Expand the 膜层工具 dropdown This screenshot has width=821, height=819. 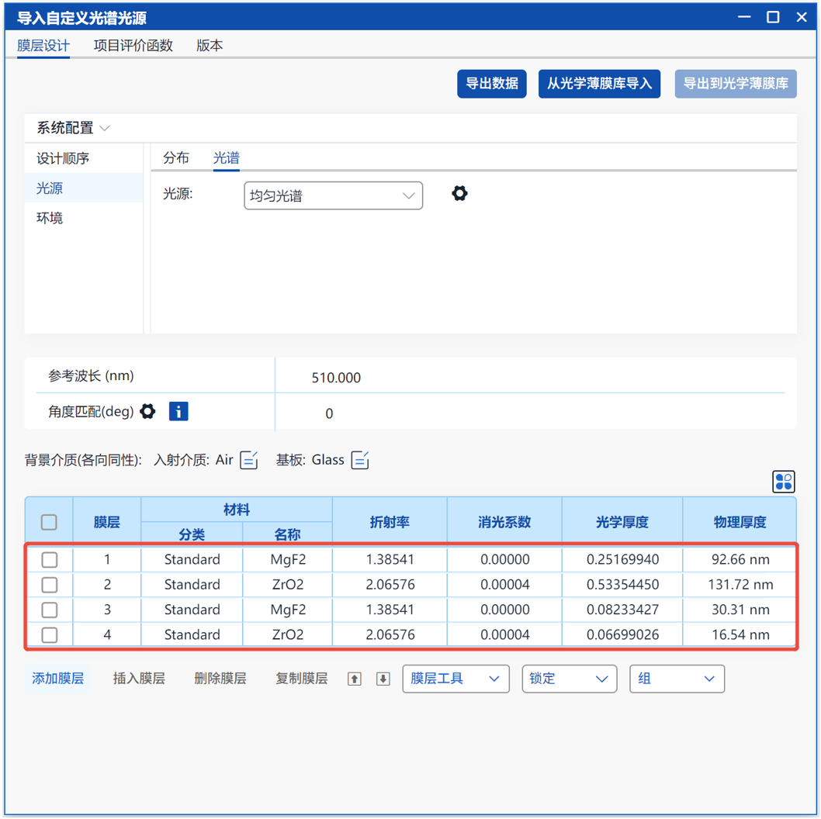[x=456, y=679]
